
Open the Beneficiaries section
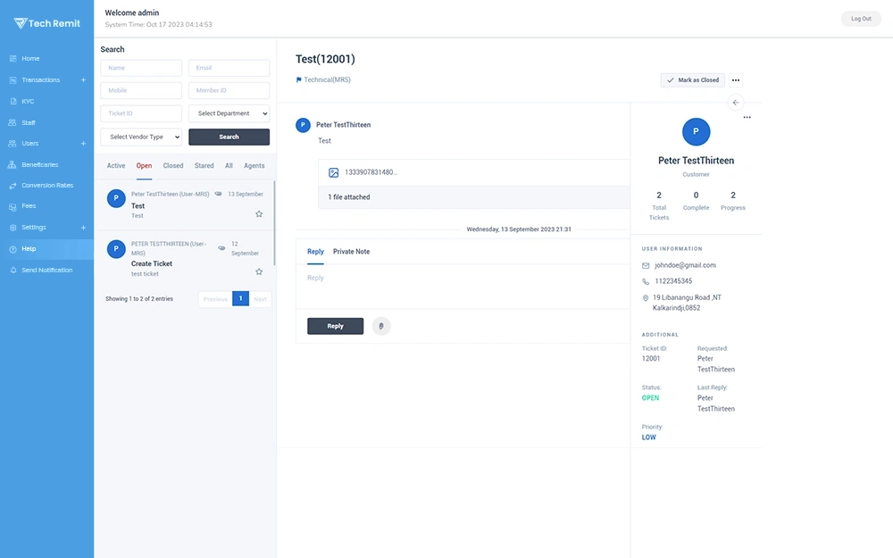pyautogui.click(x=39, y=164)
